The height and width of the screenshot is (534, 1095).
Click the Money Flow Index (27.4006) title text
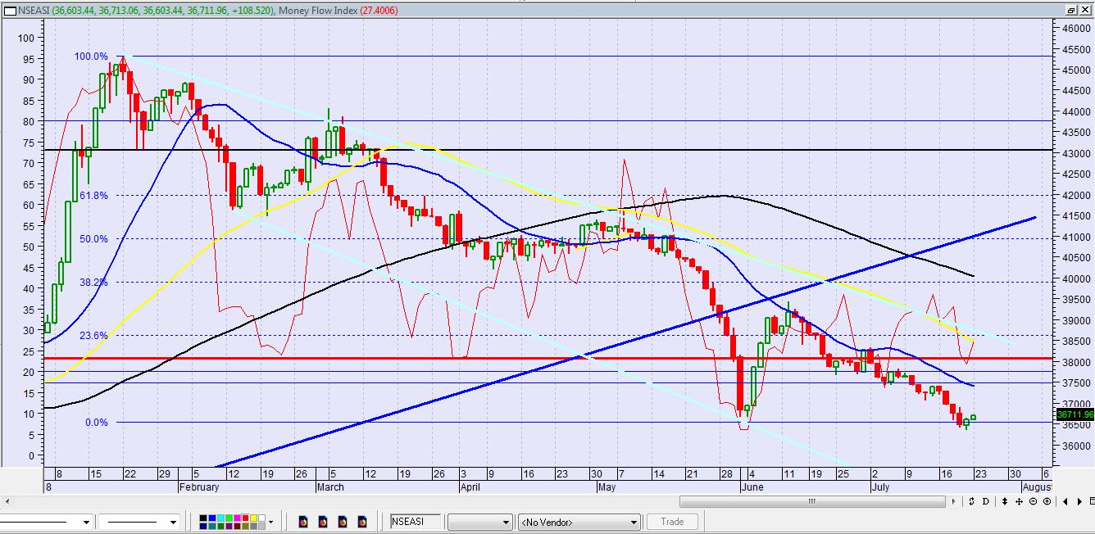tap(338, 10)
